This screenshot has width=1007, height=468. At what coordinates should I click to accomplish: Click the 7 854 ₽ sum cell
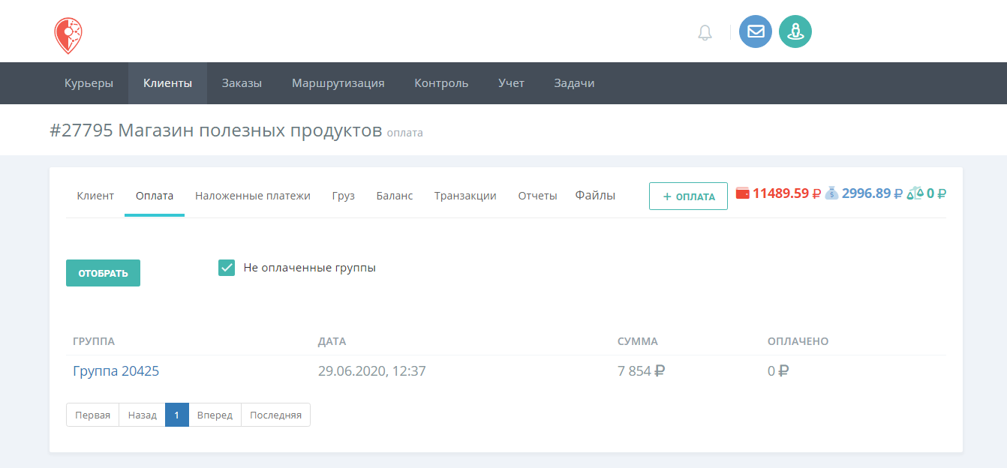(x=641, y=370)
